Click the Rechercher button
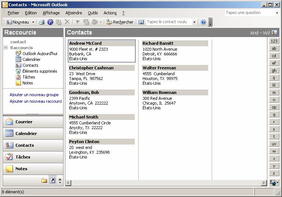The image size is (282, 197). (120, 22)
